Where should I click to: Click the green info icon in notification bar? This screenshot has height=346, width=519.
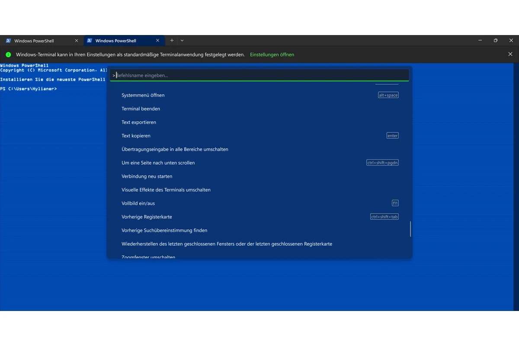8,54
